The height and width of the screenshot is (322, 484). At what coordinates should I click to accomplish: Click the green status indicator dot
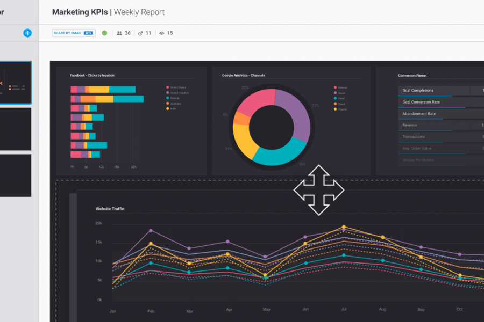point(104,33)
